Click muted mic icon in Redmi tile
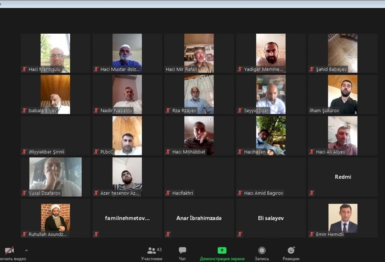This screenshot has height=262, width=385. pyautogui.click(x=312, y=193)
